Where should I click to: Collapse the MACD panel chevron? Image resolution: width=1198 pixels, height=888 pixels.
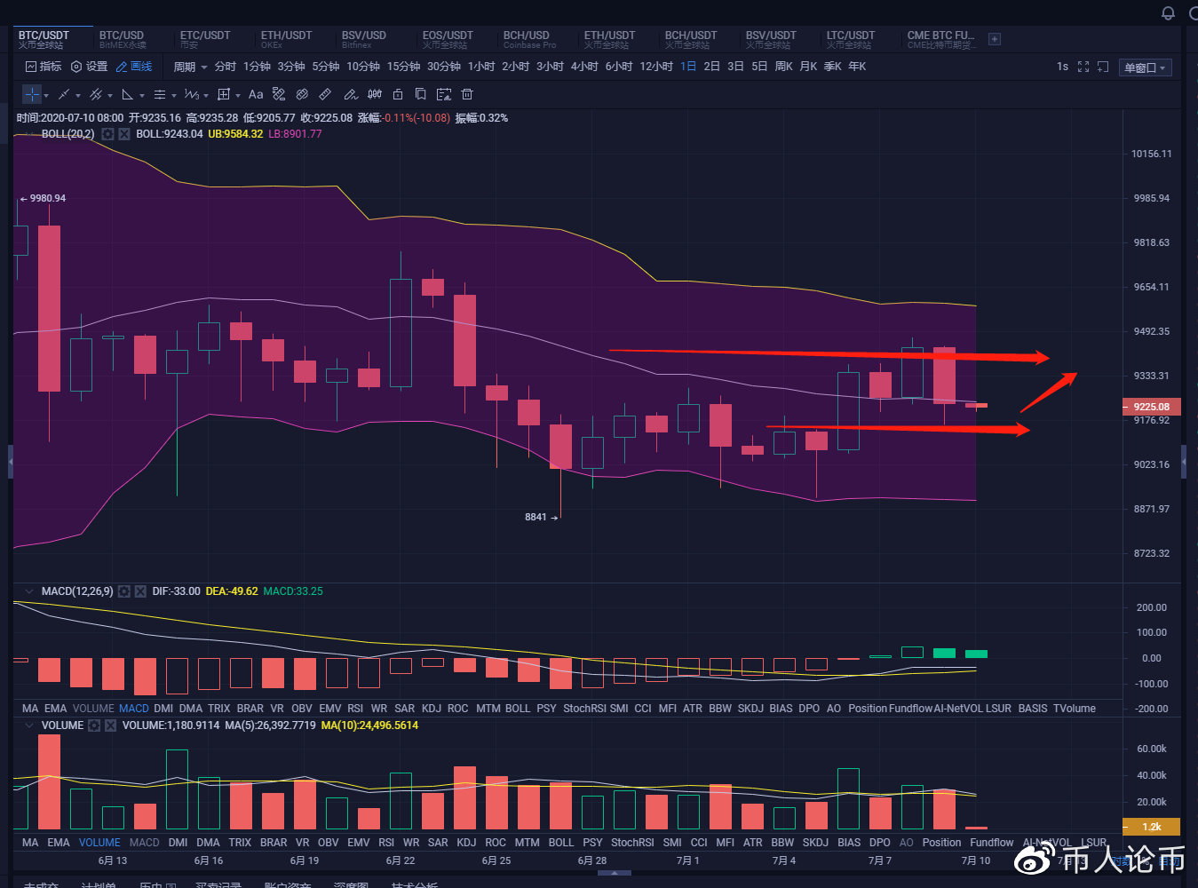coord(28,591)
